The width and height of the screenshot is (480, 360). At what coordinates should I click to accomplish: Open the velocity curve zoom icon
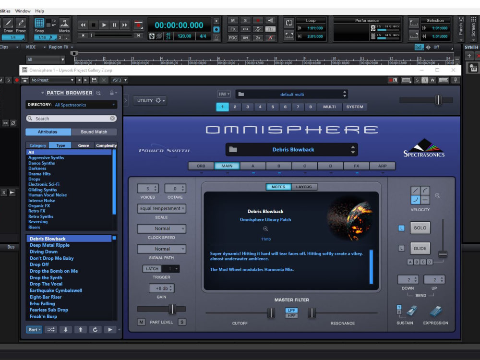click(x=437, y=196)
